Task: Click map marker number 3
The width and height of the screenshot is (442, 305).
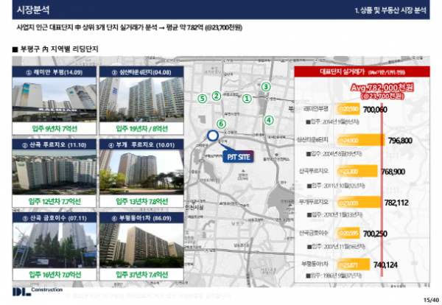Action: [x=266, y=86]
